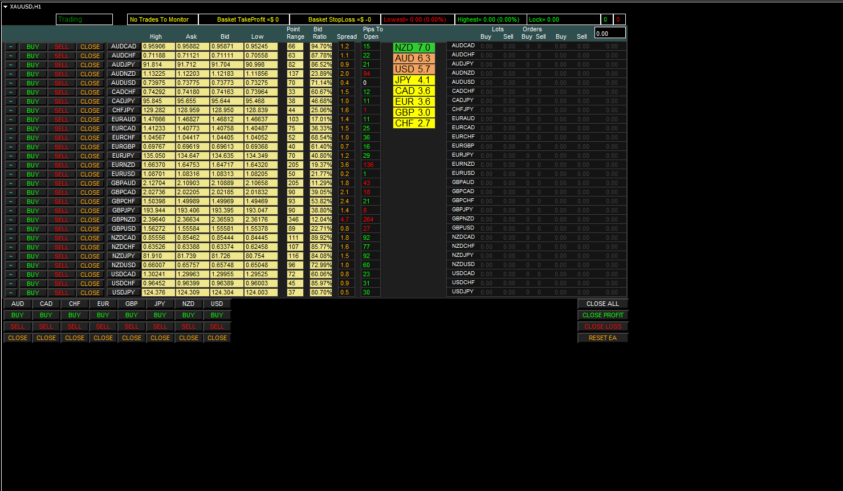Click basket CLOSE under the USD column
Screen dimensions: 843x491
(217, 338)
